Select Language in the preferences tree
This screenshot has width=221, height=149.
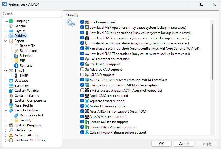(x=22, y=21)
